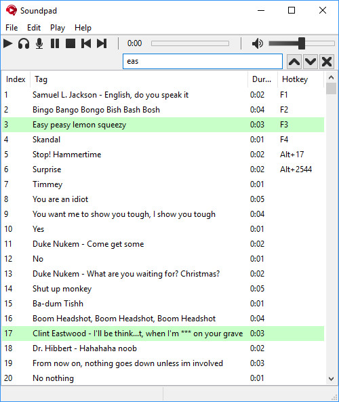Click the Play sound button
339x402 pixels.
coord(8,43)
